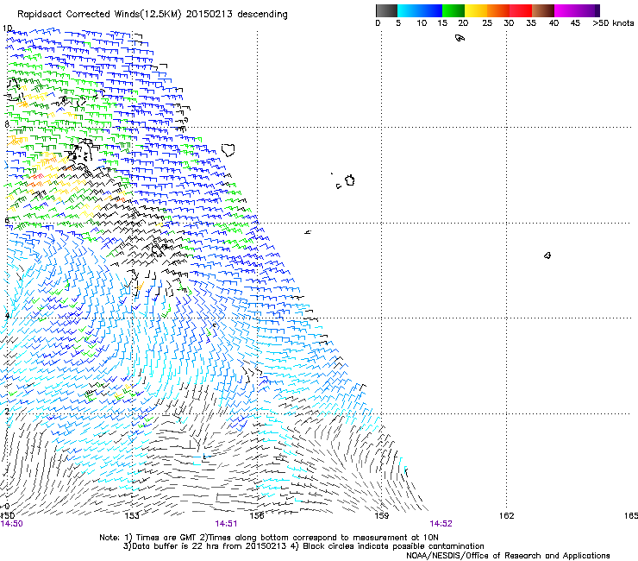Click the longitude axis label '153'

tap(132, 516)
